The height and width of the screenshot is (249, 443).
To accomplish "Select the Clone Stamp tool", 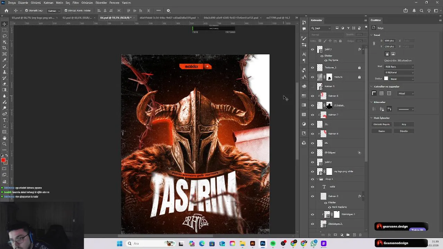I will (4, 72).
